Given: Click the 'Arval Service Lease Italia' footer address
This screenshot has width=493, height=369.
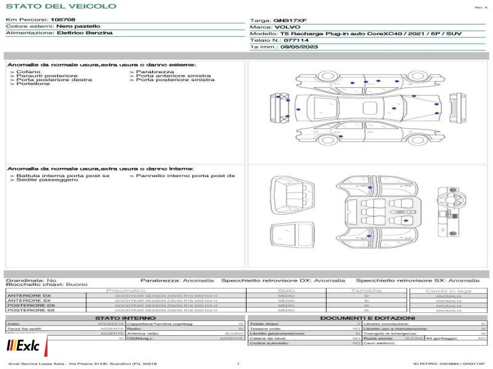Looking at the screenshot, I should tap(82, 363).
